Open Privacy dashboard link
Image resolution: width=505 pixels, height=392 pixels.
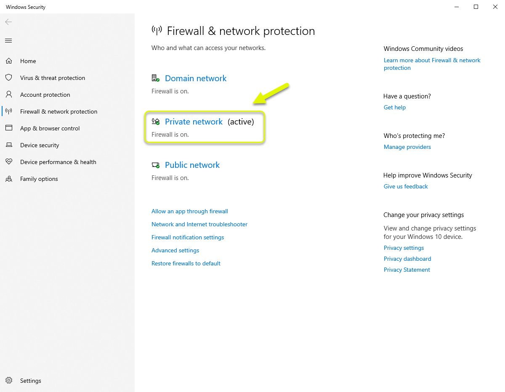tap(407, 259)
